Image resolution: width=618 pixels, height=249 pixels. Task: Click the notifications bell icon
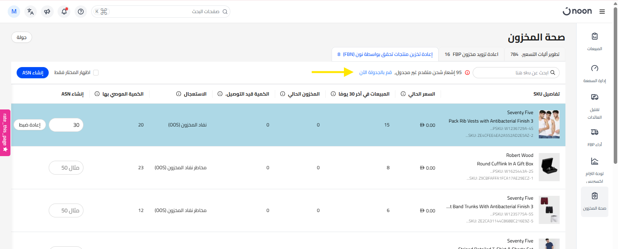point(64,12)
